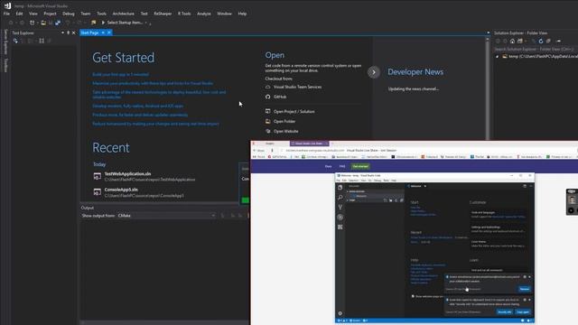
Task: Open the Help menu
Action: click(242, 14)
